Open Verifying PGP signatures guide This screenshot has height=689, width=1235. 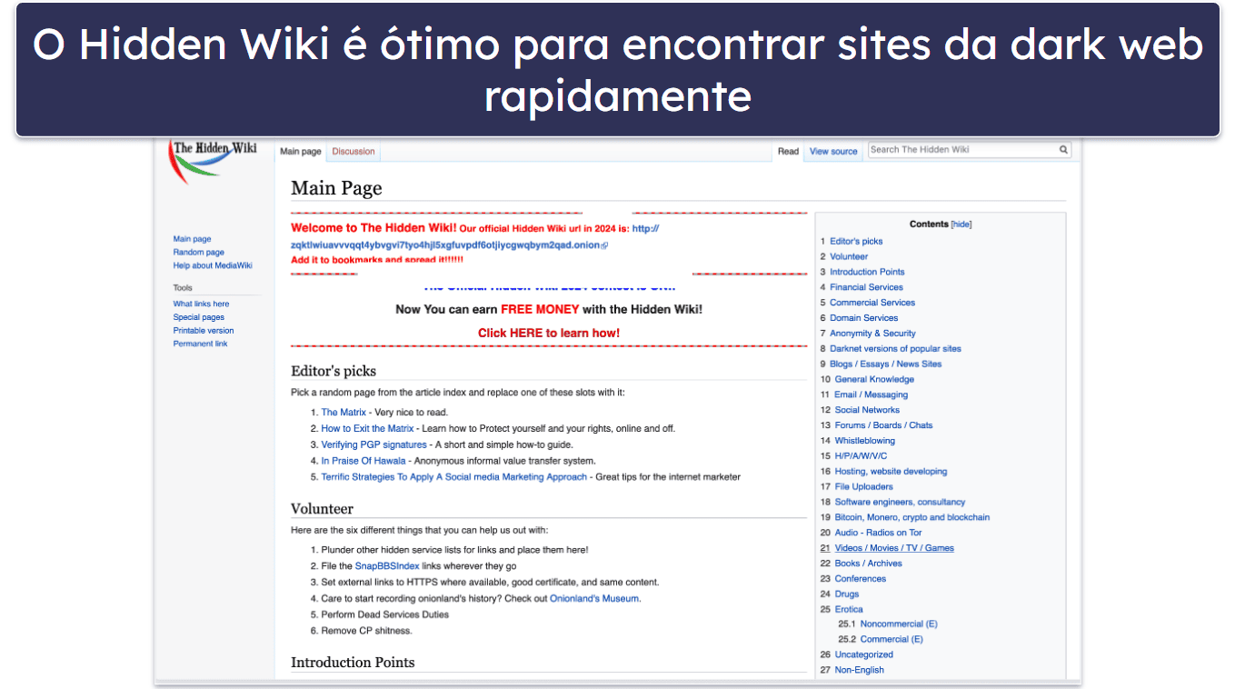tap(373, 444)
